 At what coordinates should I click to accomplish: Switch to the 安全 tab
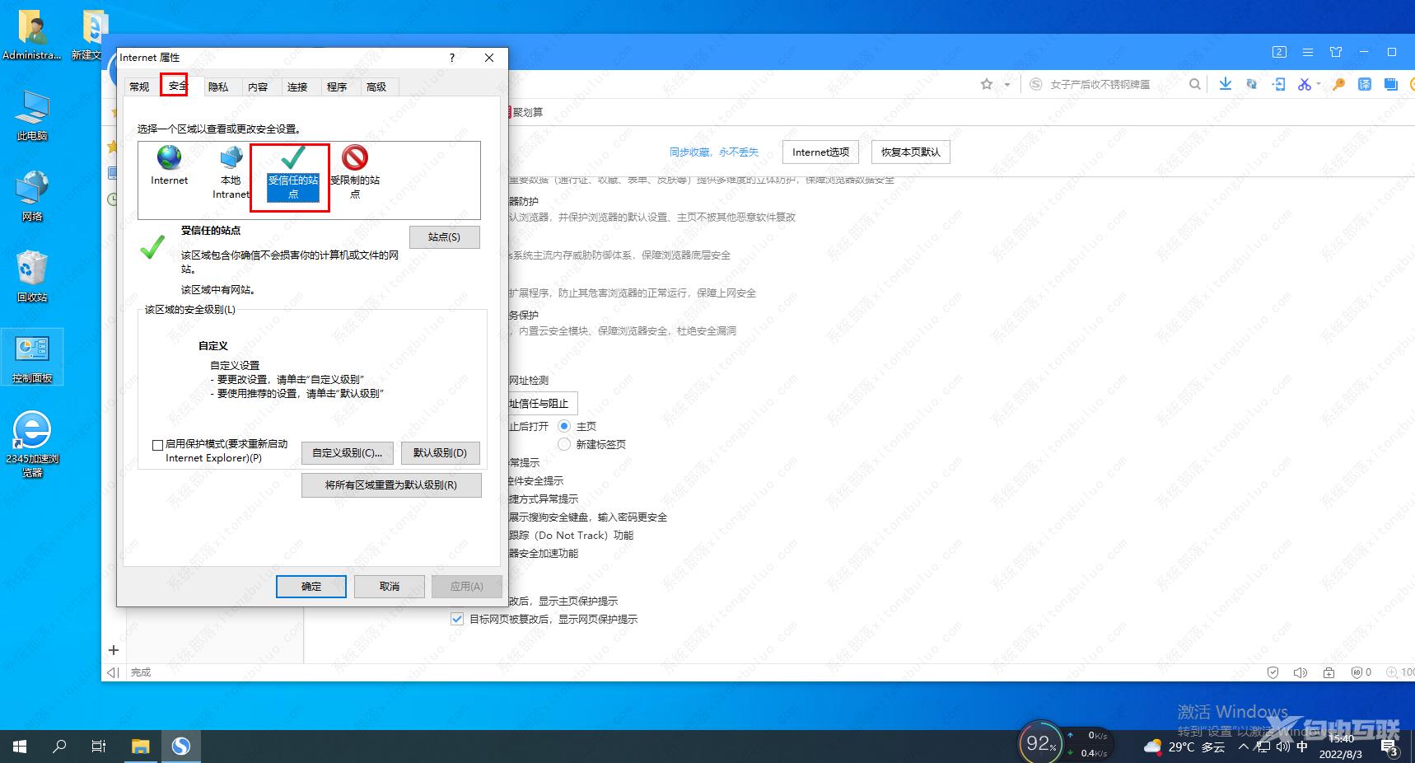pos(178,86)
